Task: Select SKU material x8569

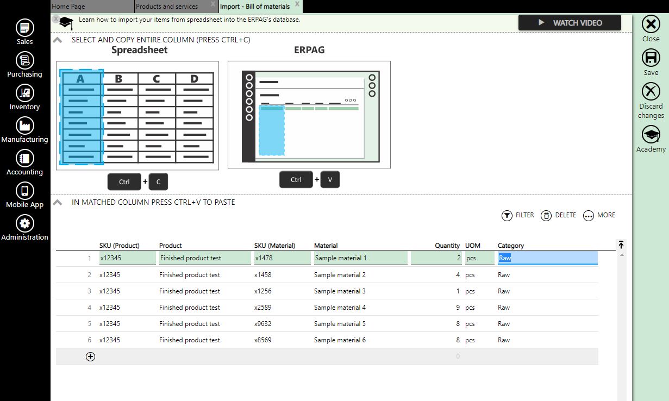Action: coord(263,340)
